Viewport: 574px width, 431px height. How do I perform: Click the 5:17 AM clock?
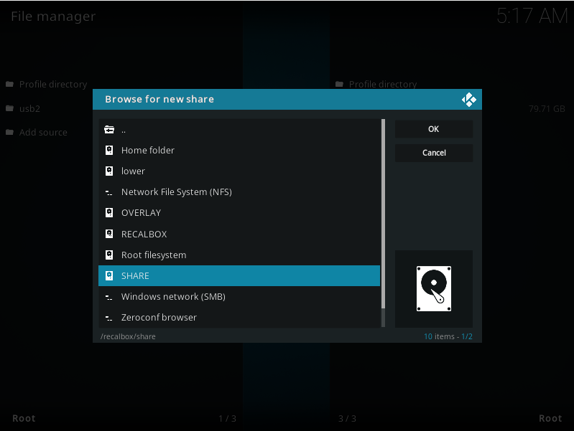point(532,16)
